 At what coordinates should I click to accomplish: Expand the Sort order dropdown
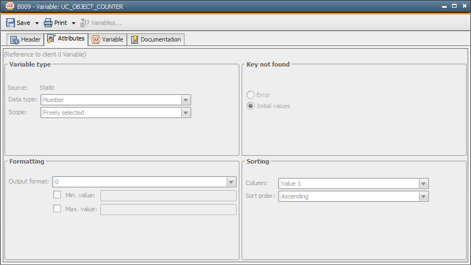[423, 196]
